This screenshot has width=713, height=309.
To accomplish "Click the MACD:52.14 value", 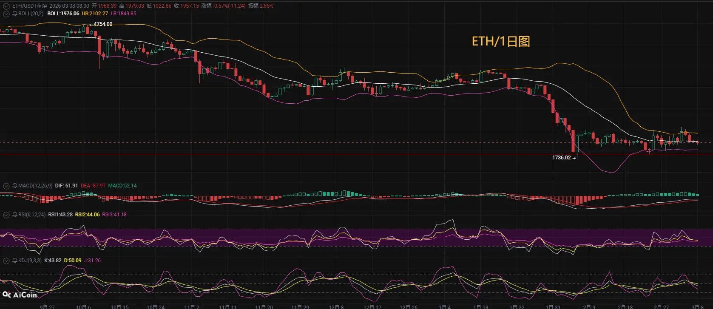I will point(122,186).
